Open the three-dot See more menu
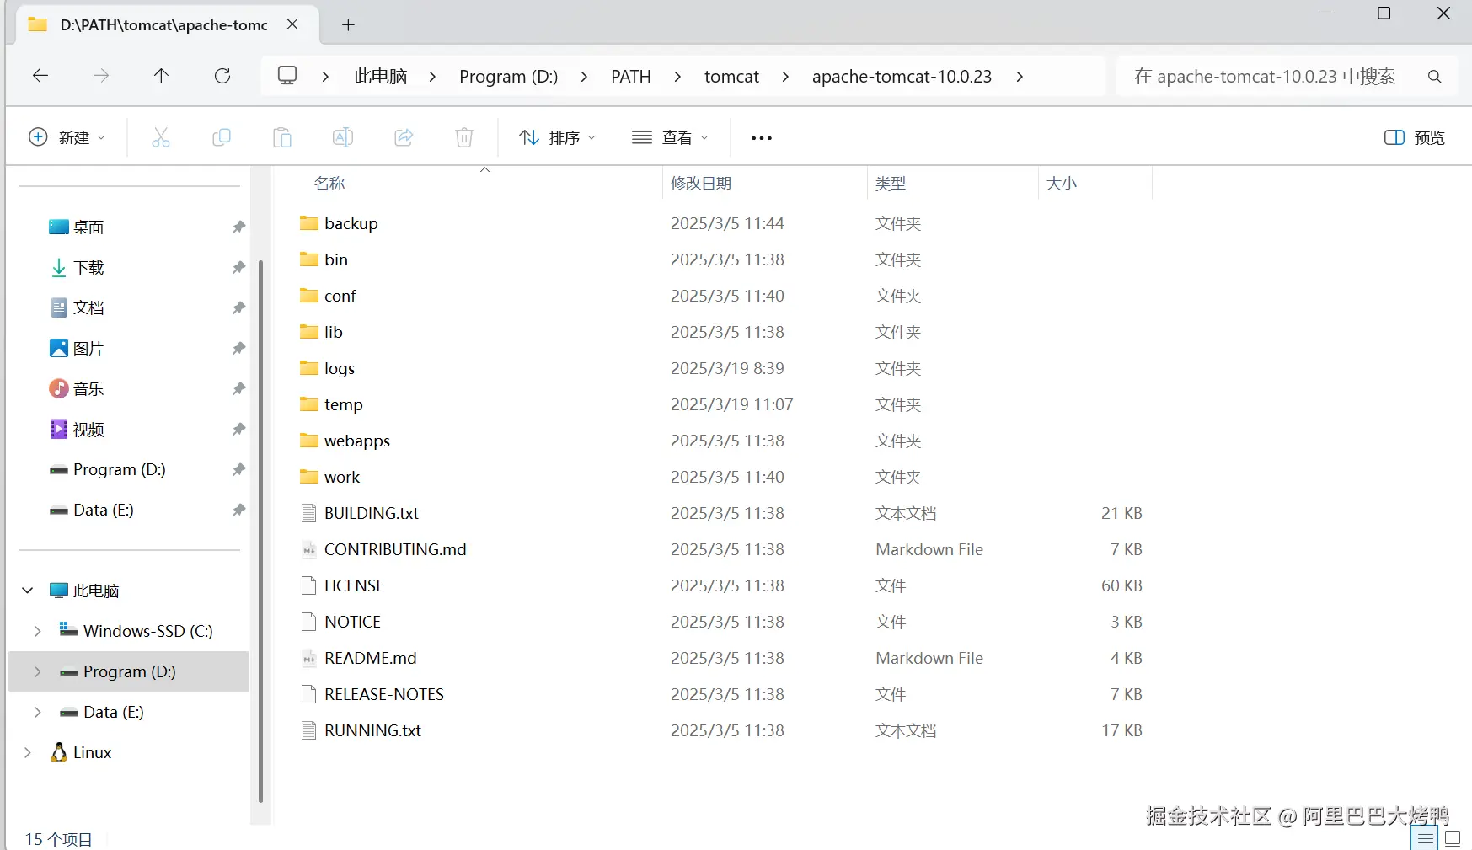 [x=762, y=138]
